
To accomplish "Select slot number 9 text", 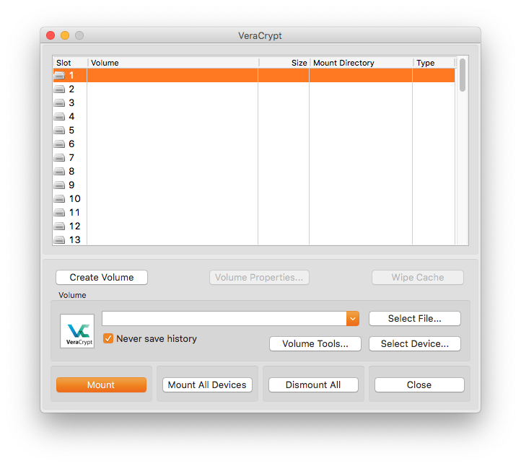I will [x=71, y=185].
